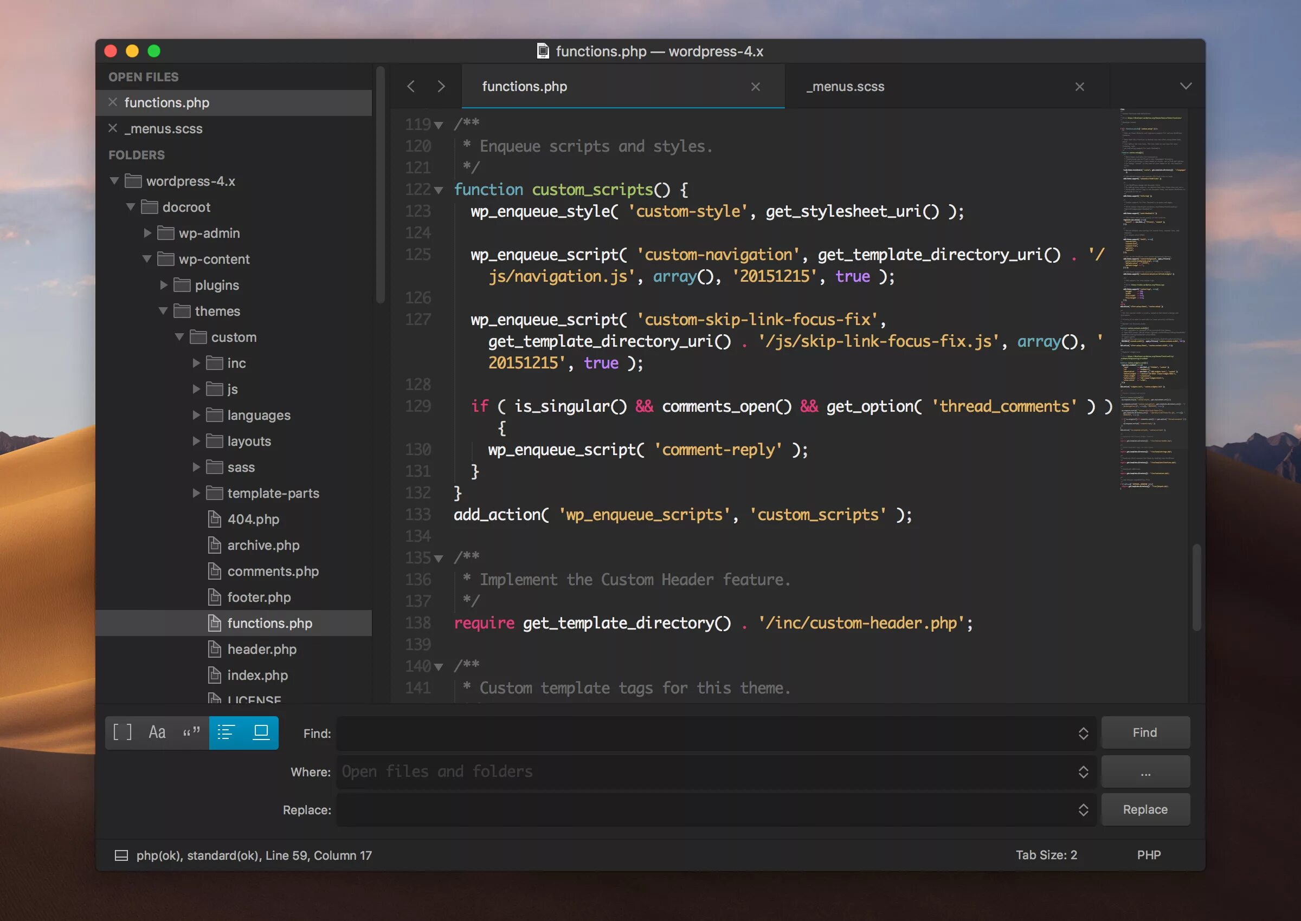Collapse the themes folder

(165, 311)
